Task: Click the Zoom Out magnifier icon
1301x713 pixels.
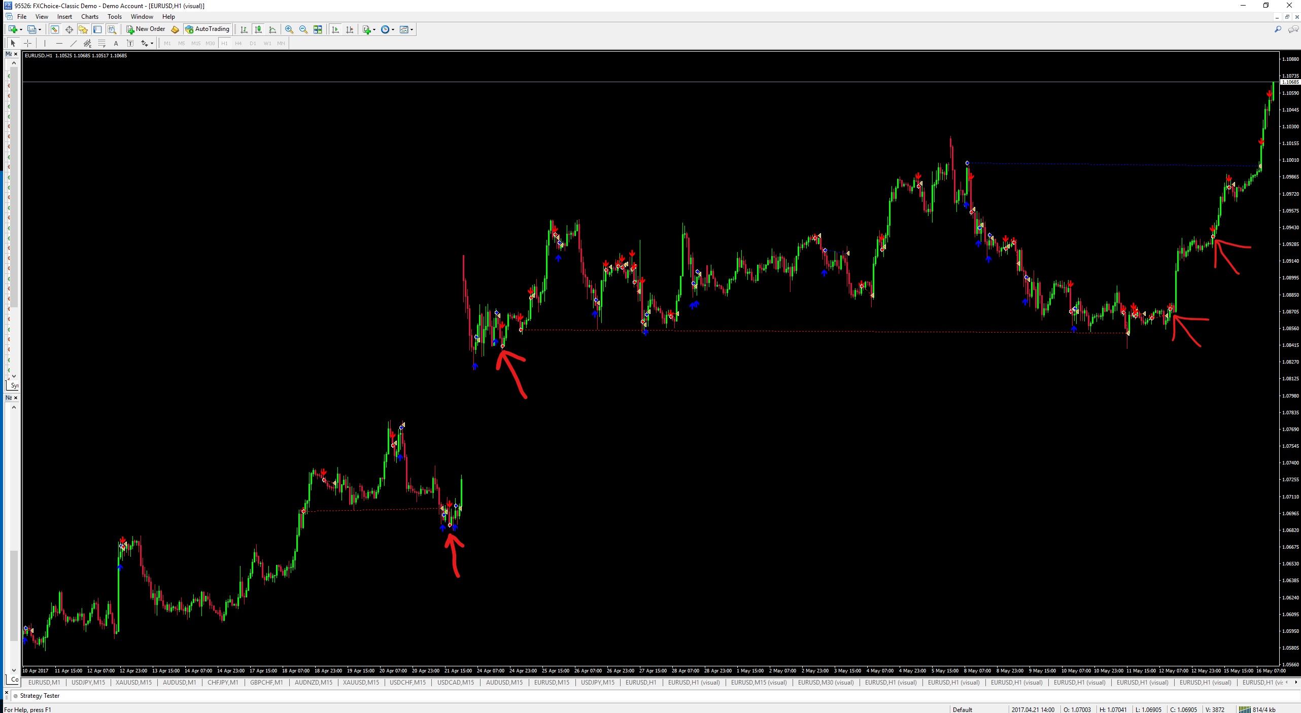Action: tap(303, 29)
